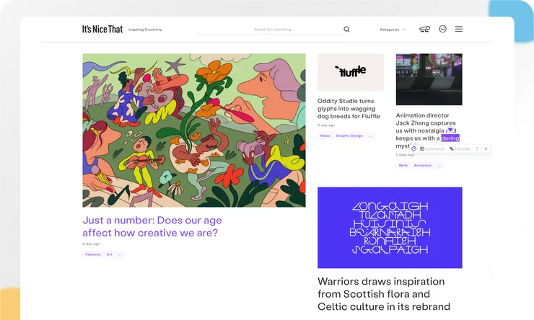The width and height of the screenshot is (534, 320).
Task: Click the '2 days ago' timestamp
Action: click(405, 155)
